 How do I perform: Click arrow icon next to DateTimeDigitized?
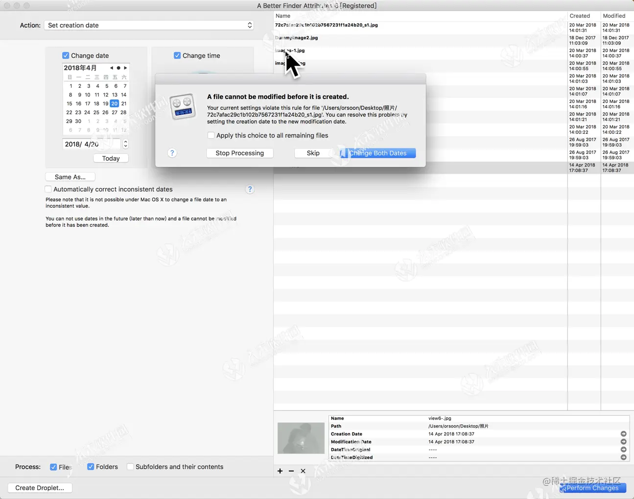(x=623, y=457)
